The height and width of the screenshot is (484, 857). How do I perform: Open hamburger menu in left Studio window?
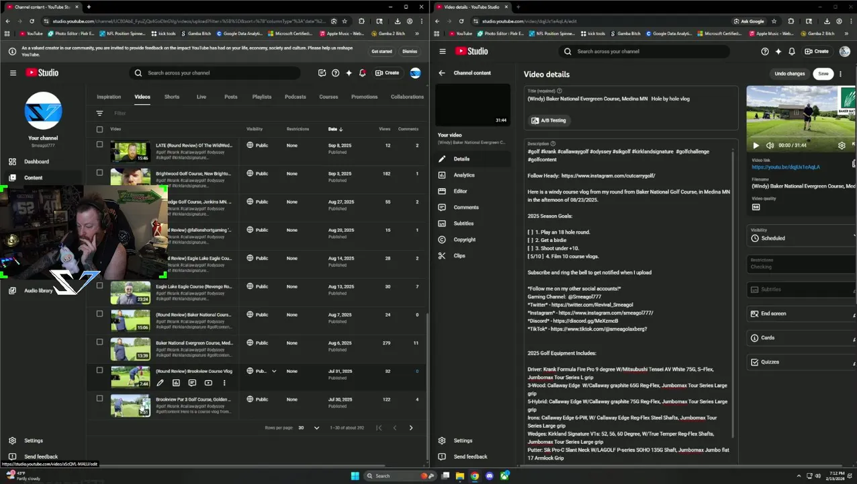pos(13,73)
